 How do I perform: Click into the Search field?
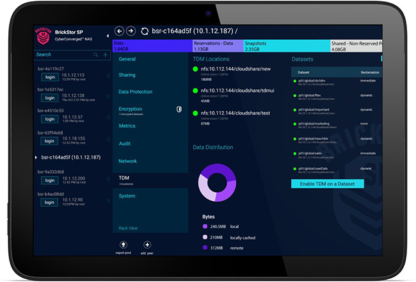[x=61, y=55]
